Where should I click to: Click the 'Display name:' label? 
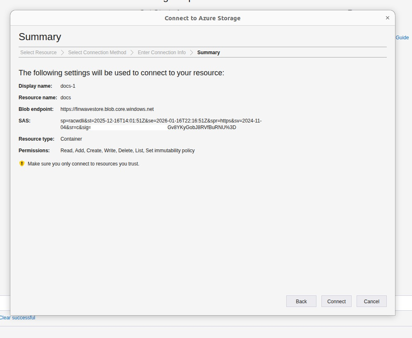coord(36,86)
